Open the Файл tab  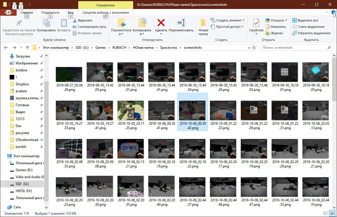[9, 12]
